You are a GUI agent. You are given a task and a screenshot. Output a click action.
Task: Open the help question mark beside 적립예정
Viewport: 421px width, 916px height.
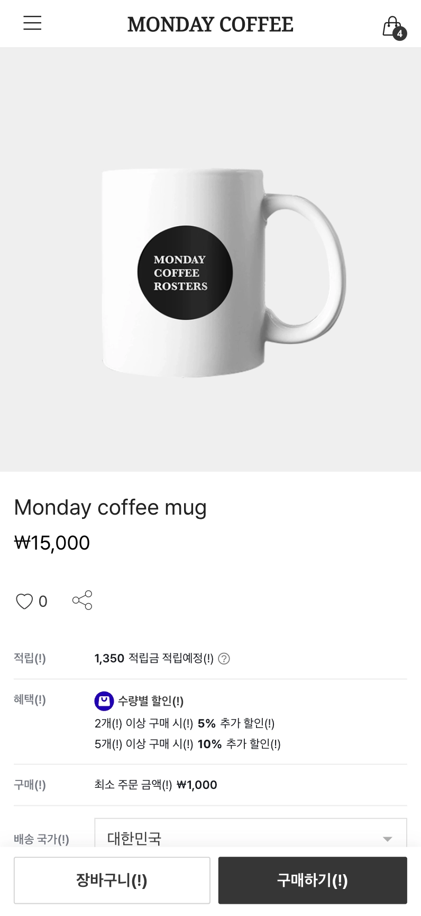(x=224, y=658)
